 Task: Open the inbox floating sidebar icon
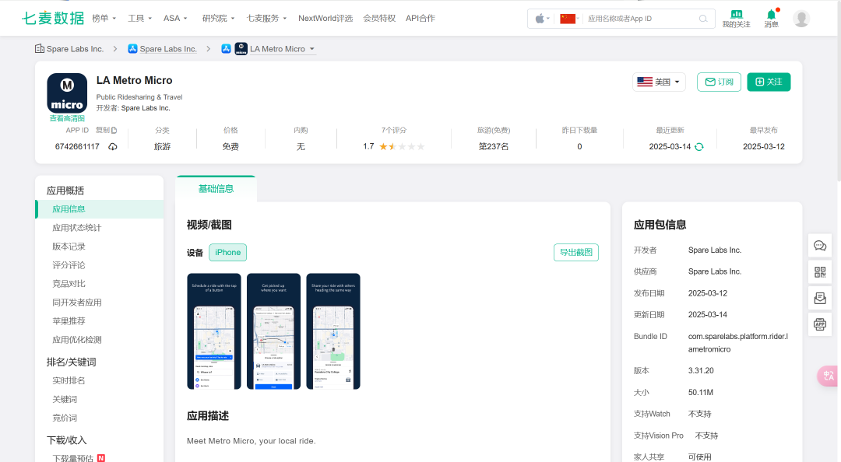click(x=820, y=298)
